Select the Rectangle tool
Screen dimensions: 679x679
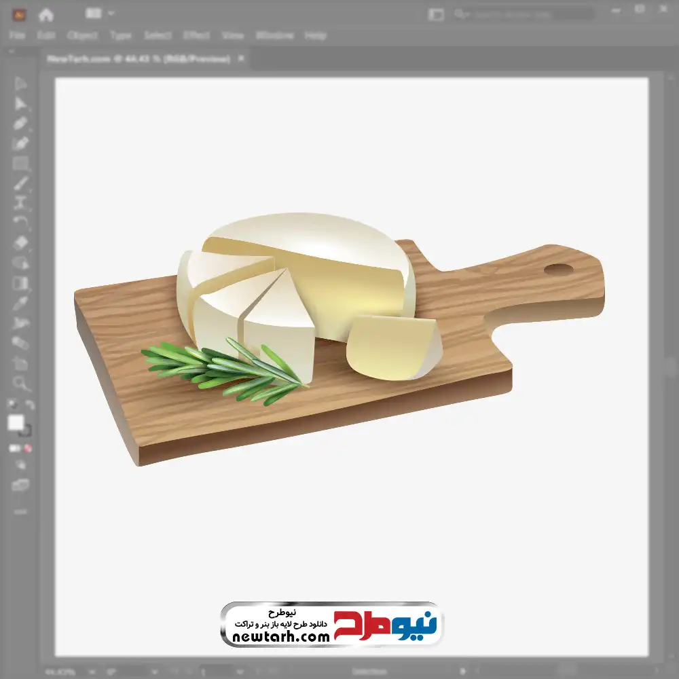20,164
